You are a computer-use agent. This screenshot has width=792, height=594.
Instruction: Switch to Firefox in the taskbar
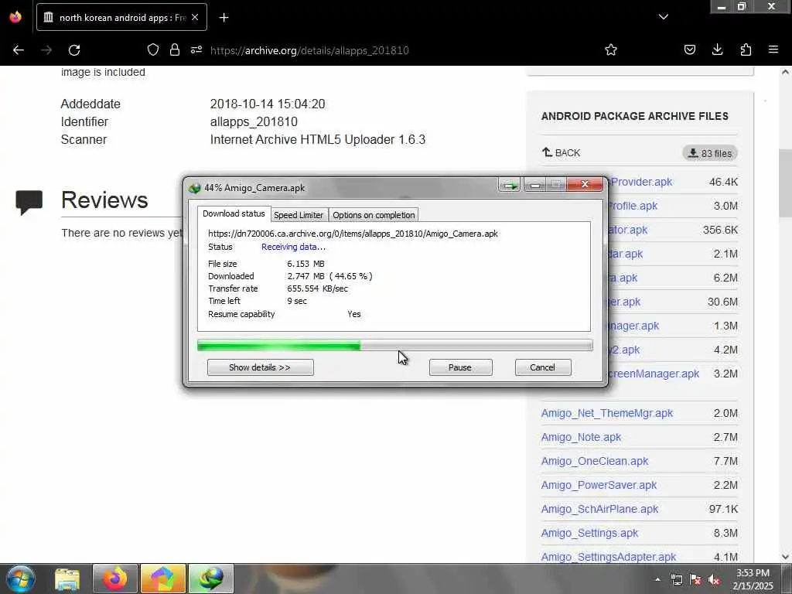[x=115, y=579]
